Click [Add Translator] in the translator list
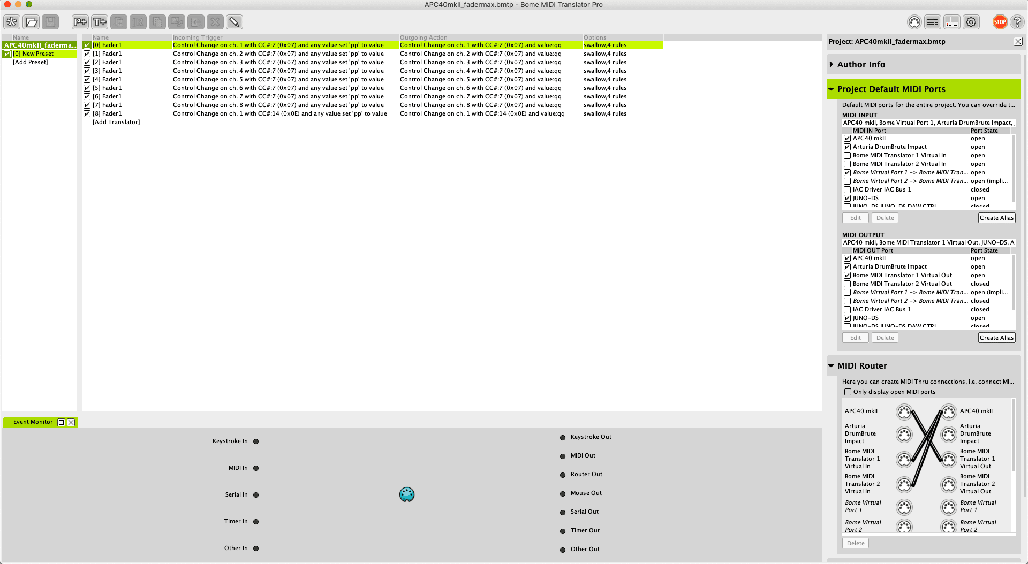Screen dimensions: 1028x564 116,122
